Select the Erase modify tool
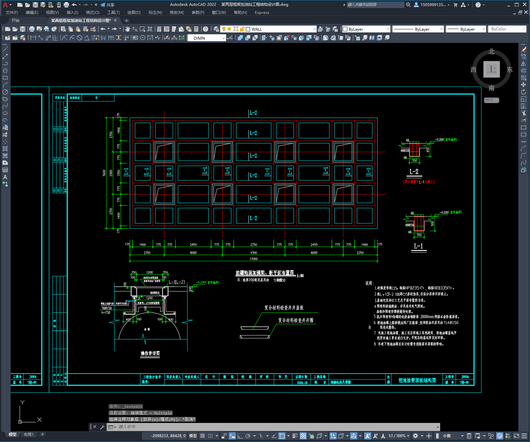The width and height of the screenshot is (530, 442). [x=524, y=50]
